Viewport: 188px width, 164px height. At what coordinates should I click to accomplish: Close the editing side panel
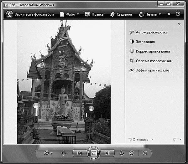[179, 24]
